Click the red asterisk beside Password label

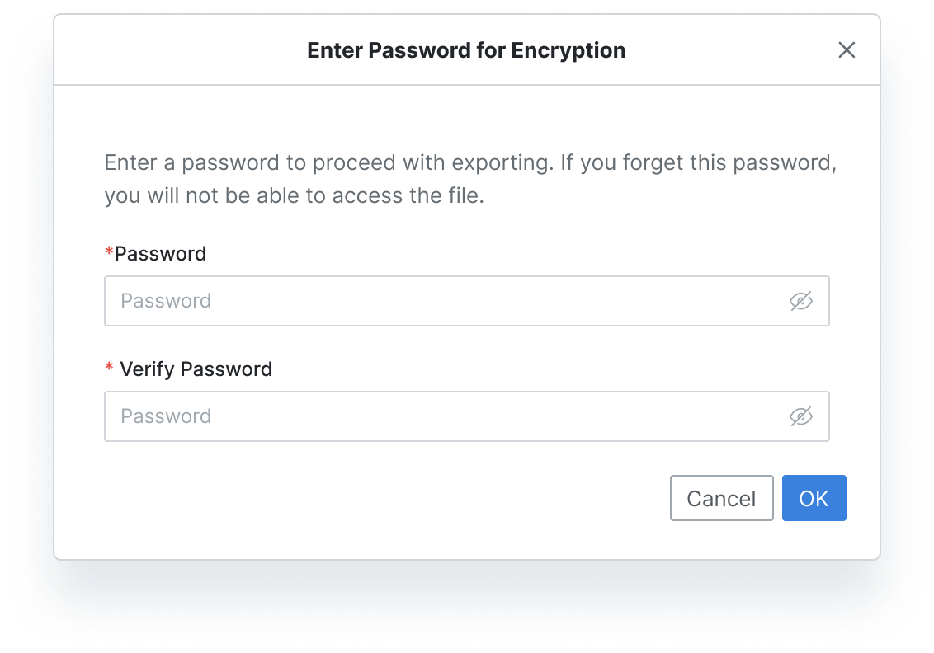click(x=109, y=253)
